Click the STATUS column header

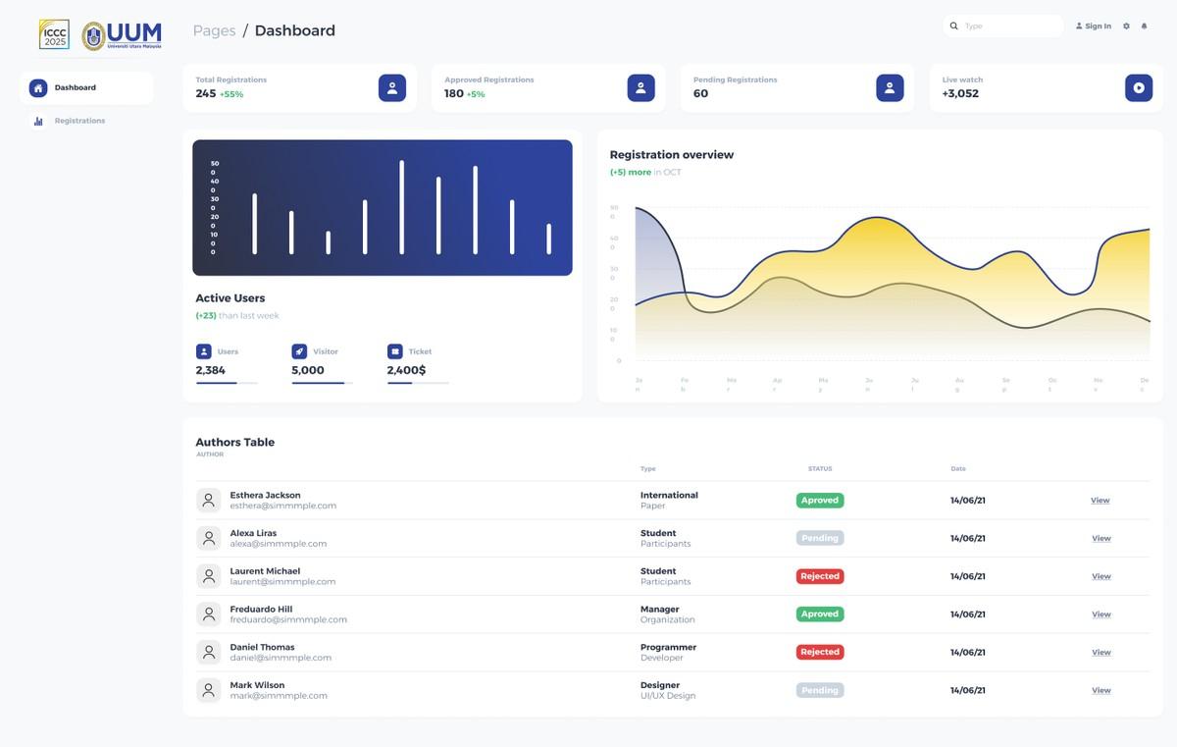820,469
